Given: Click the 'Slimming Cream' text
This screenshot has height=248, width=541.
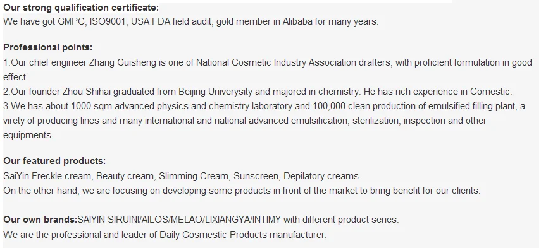Looking at the screenshot, I should point(193,176).
